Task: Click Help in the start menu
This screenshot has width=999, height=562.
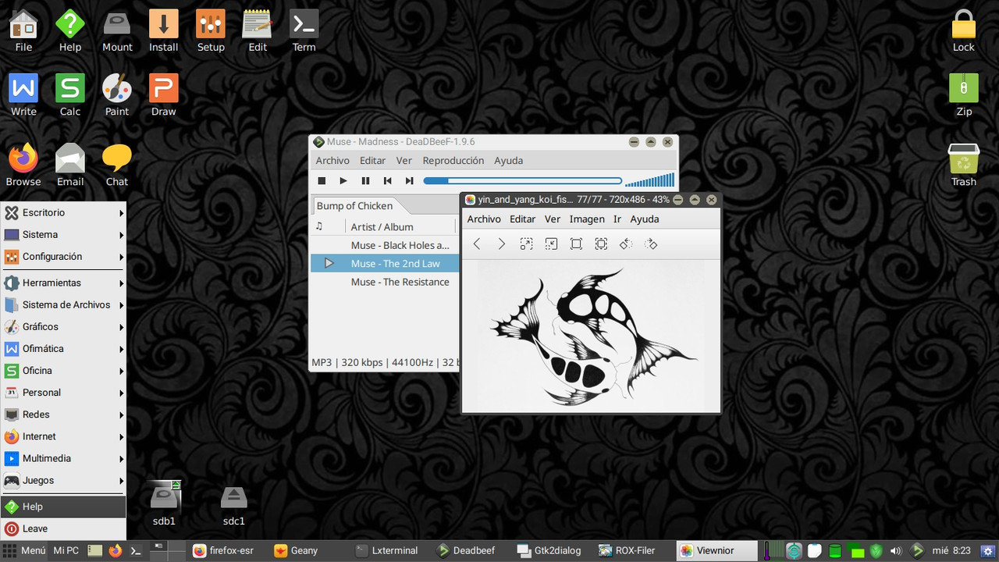Action: tap(63, 507)
